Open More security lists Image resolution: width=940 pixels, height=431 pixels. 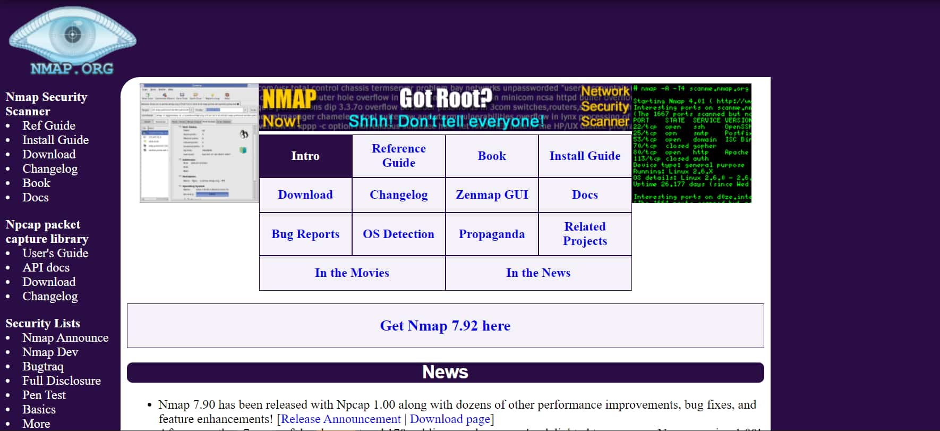(36, 424)
